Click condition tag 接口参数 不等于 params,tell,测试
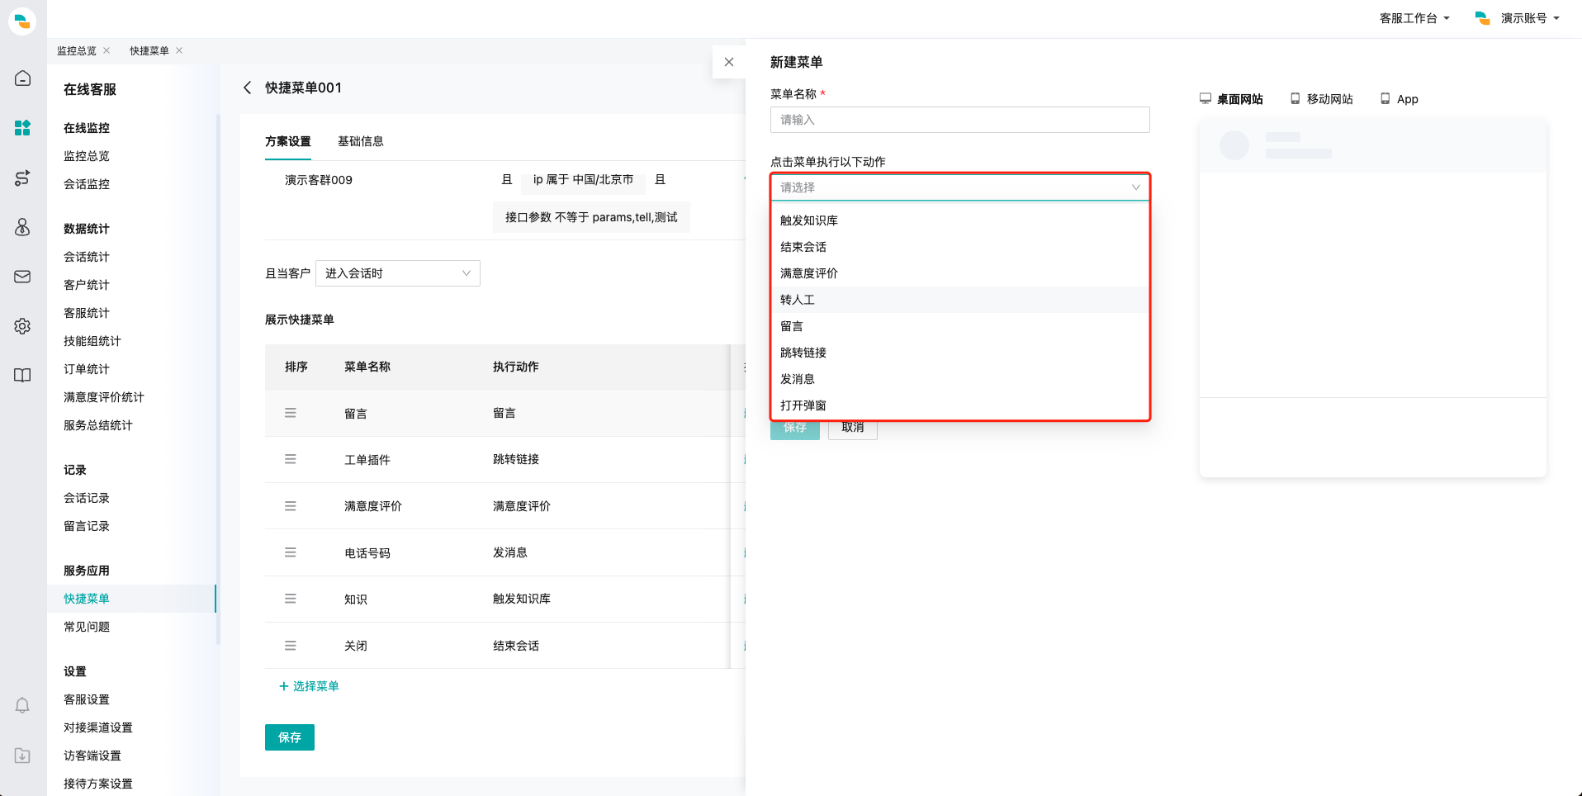Image resolution: width=1582 pixels, height=796 pixels. [591, 217]
